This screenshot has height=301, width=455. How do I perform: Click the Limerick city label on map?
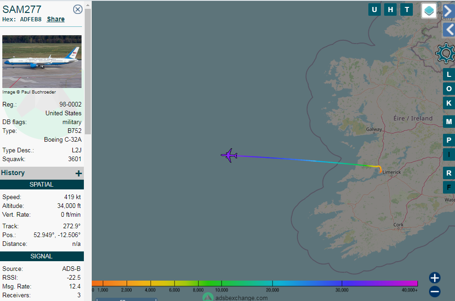tap(392, 172)
